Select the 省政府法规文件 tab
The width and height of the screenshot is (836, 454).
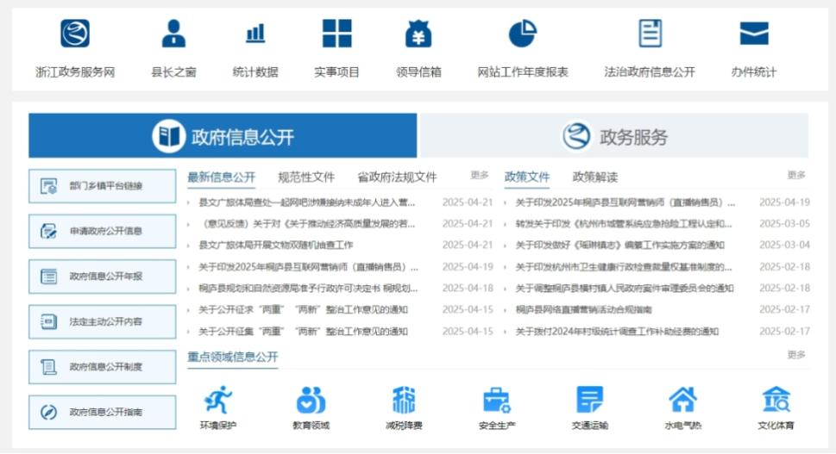pos(397,177)
